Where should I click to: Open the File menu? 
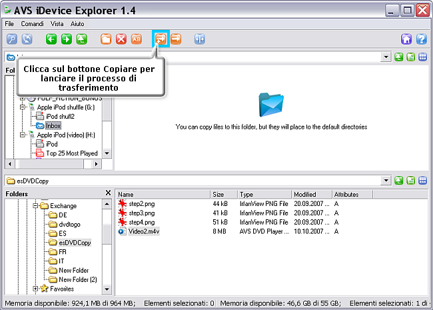[x=9, y=24]
